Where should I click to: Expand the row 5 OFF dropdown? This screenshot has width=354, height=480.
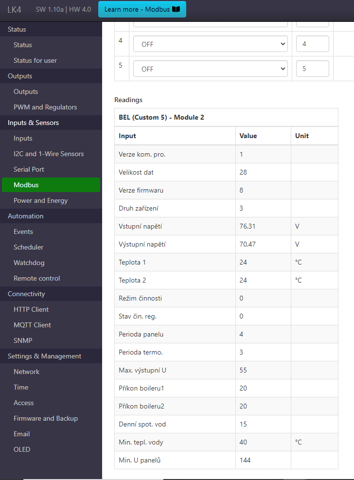(x=210, y=69)
